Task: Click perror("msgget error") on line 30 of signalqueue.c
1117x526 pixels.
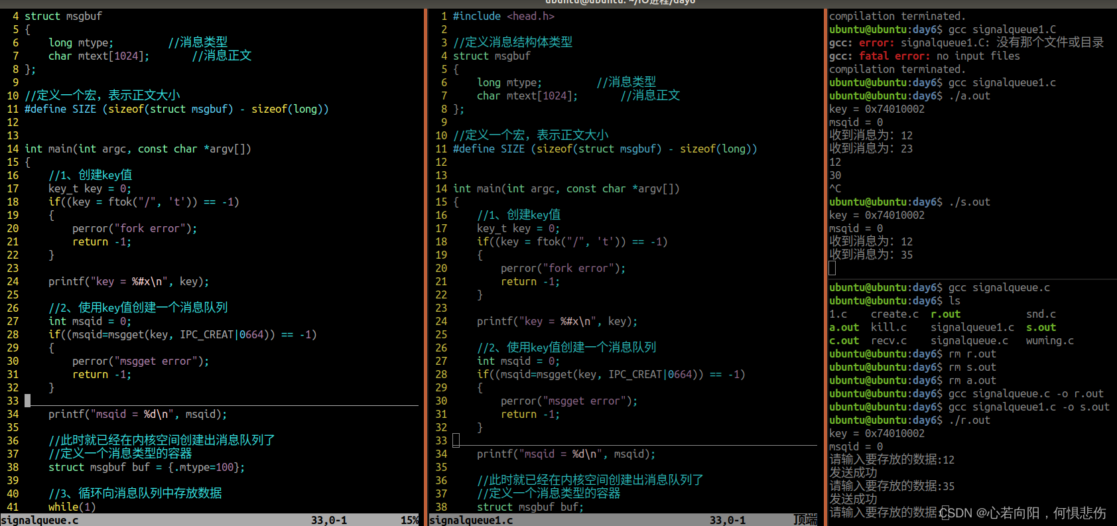Action: (141, 361)
